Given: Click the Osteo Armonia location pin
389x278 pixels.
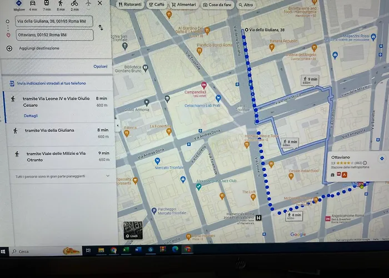Looking at the screenshot, I should (147, 102).
